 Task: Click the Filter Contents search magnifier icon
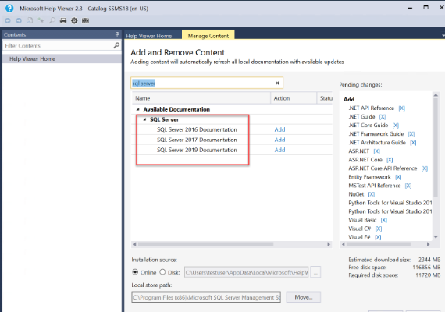[116, 45]
